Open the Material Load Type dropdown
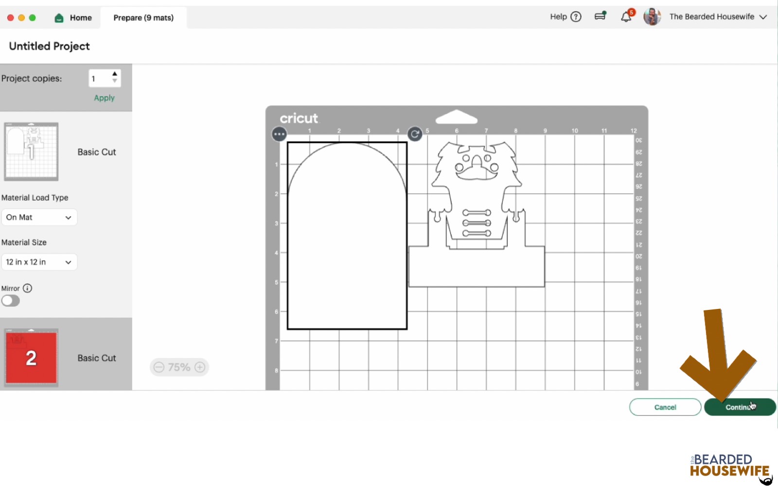Screen dimensions: 778x494 click(x=39, y=218)
